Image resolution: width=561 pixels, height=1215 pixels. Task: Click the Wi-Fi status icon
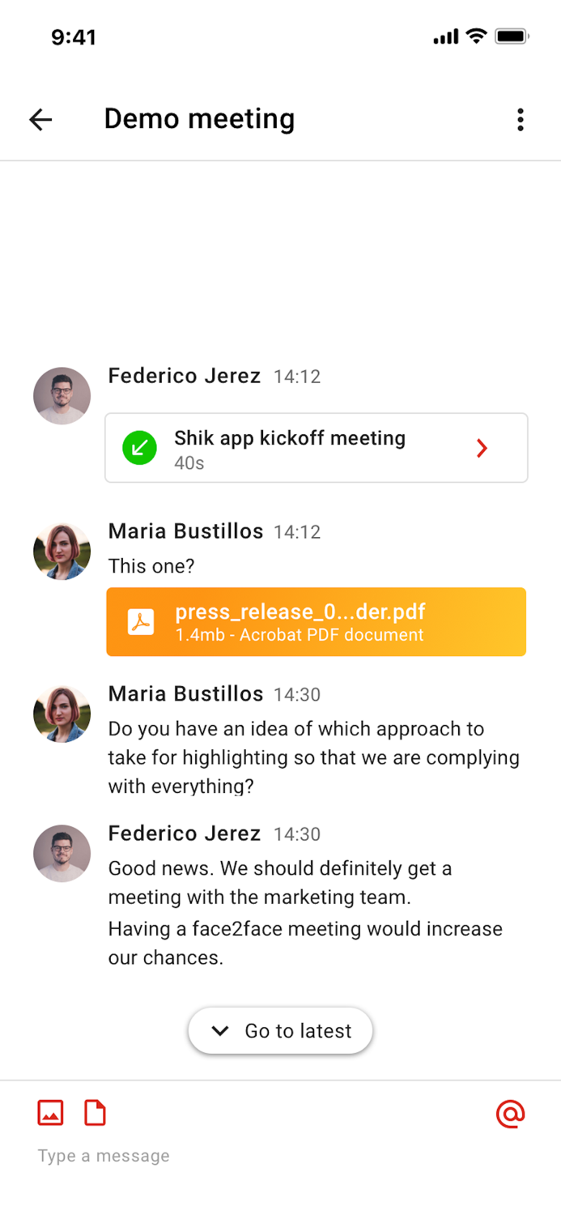click(476, 36)
